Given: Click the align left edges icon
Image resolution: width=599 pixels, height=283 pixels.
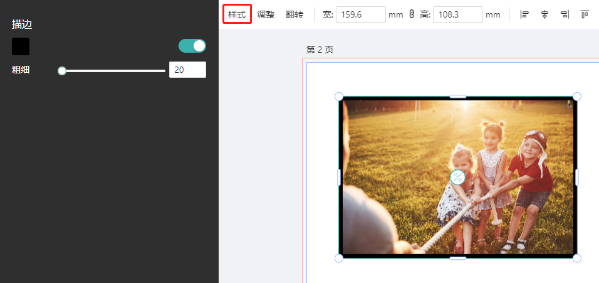Looking at the screenshot, I should [x=525, y=14].
